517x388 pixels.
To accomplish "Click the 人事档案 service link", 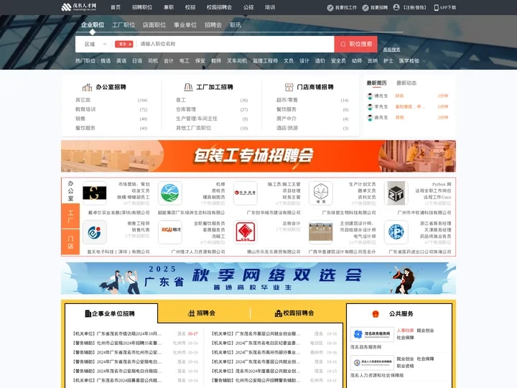I will (405, 331).
